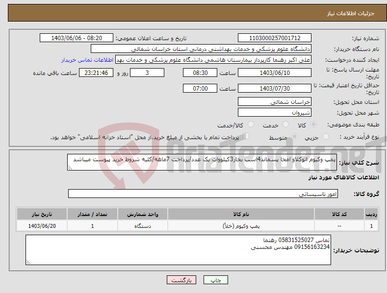Select the خدمت radio button
Screen dimensions: 387x293
[285, 124]
